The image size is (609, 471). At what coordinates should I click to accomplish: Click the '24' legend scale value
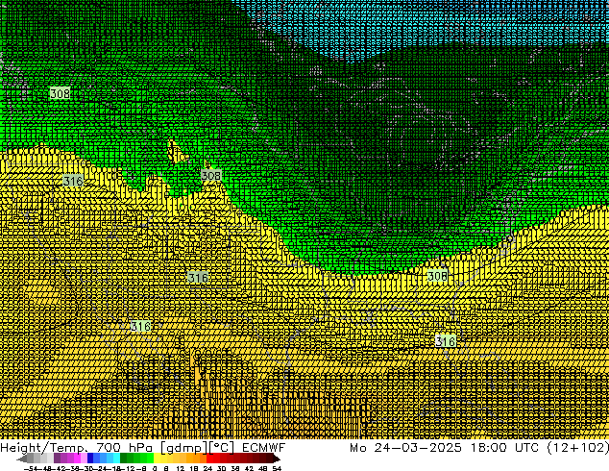pyautogui.click(x=207, y=468)
